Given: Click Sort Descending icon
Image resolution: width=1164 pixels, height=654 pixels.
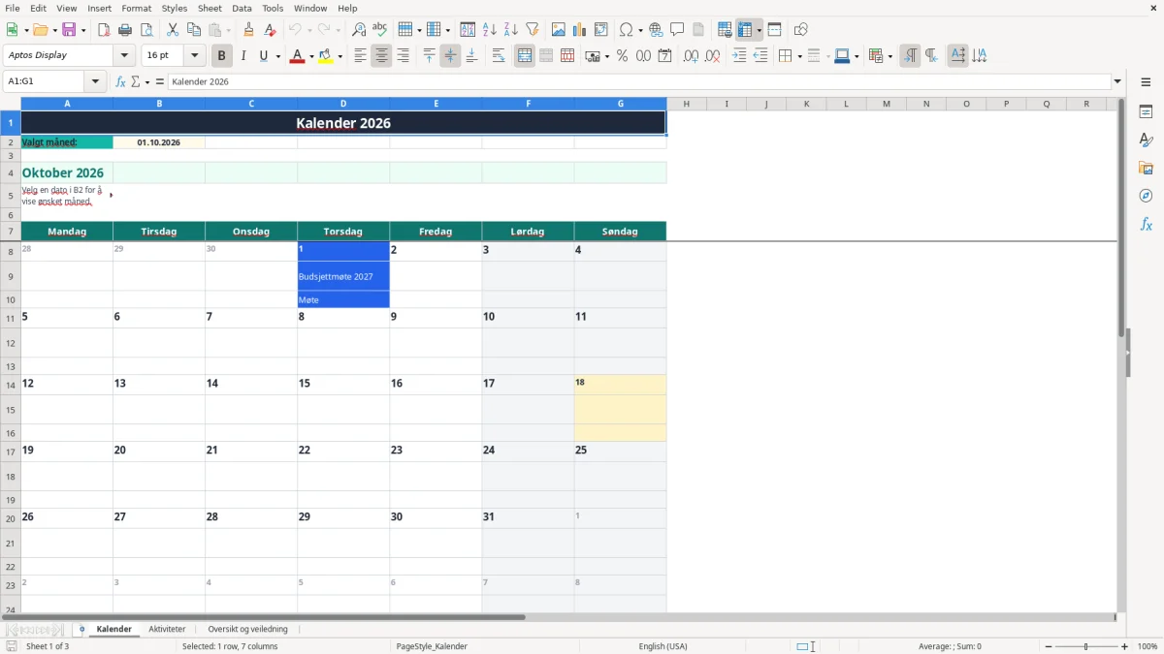Looking at the screenshot, I should click(x=510, y=30).
